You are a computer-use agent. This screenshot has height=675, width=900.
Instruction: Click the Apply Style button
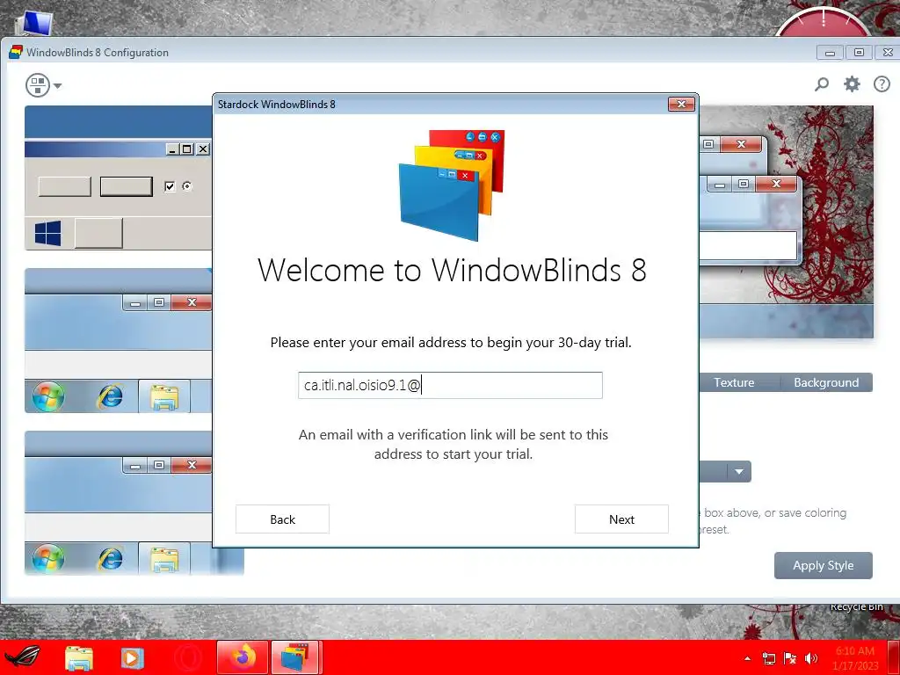tap(823, 565)
